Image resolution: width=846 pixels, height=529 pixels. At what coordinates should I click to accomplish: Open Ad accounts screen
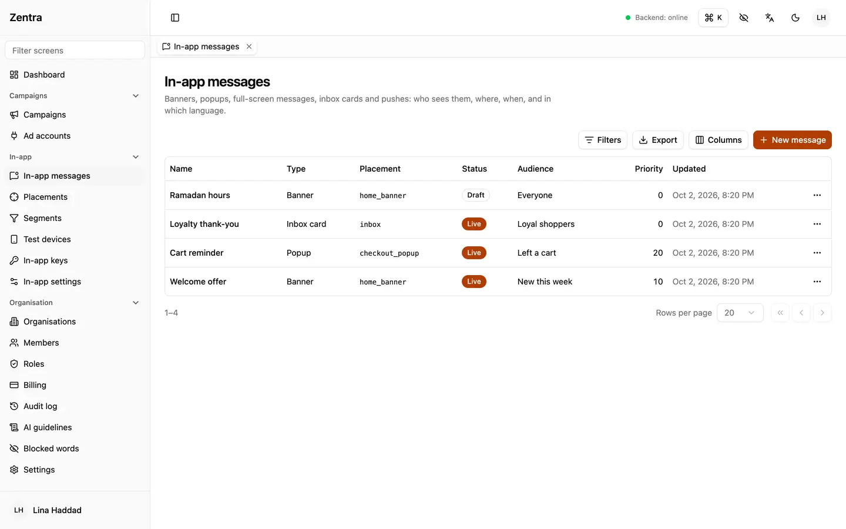coord(75,136)
